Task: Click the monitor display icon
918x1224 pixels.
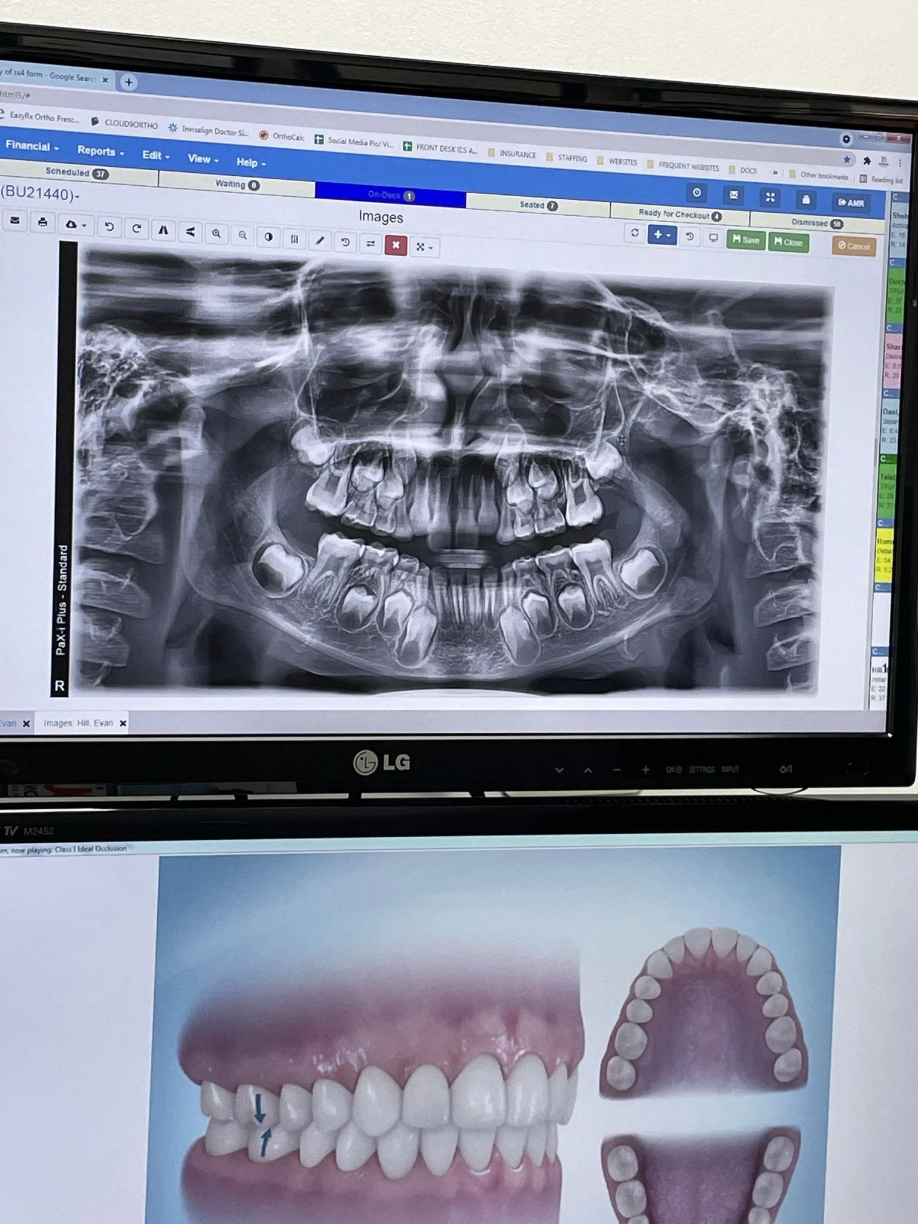Action: (713, 238)
